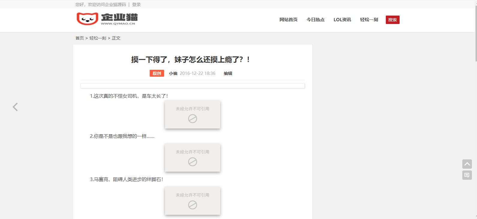Select 今日热点 in the navigation menu

[315, 20]
